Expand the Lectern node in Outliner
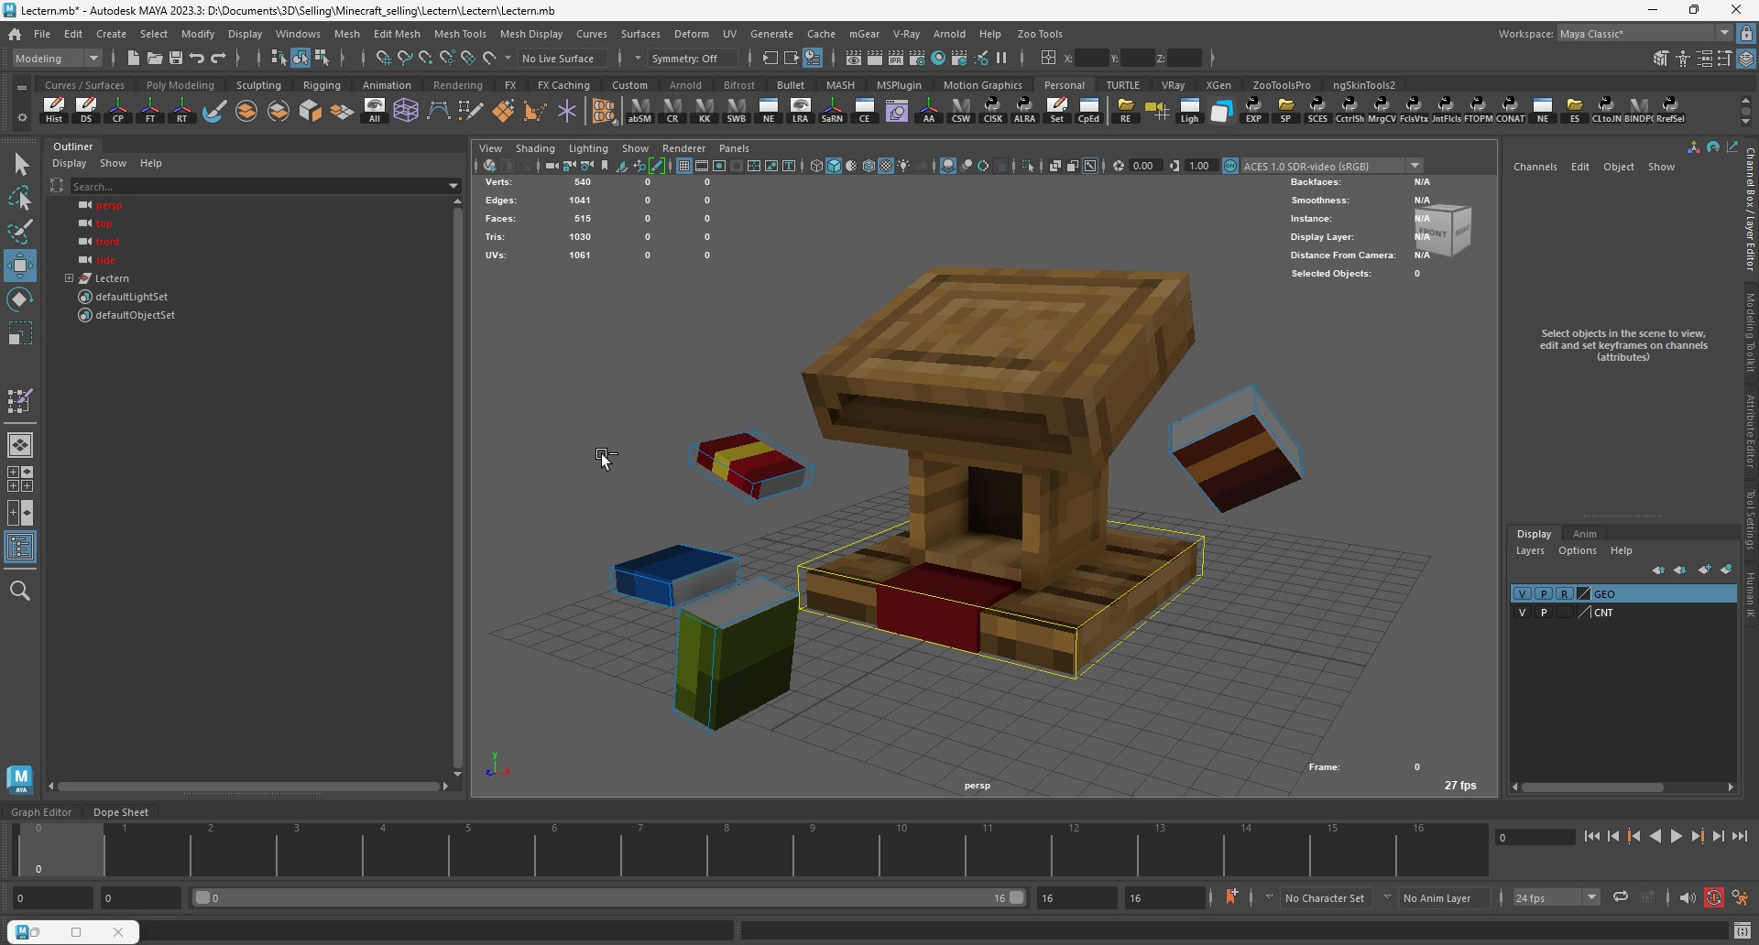Screen dimensions: 1759x945 (69, 277)
